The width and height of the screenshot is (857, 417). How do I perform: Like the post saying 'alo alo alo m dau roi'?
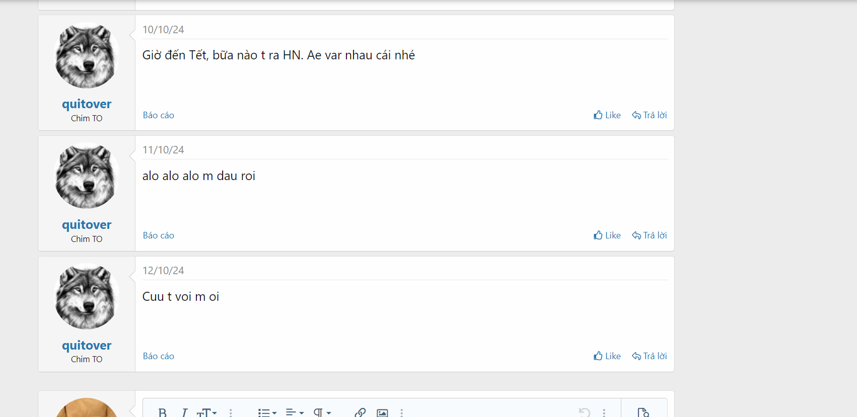tap(607, 235)
